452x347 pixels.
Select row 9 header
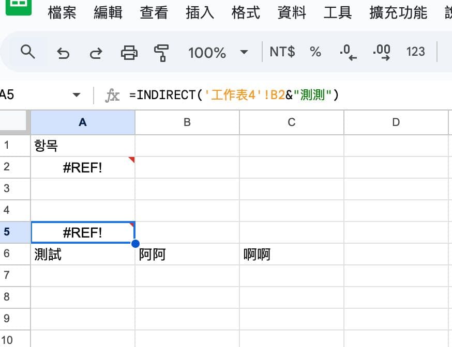click(15, 319)
